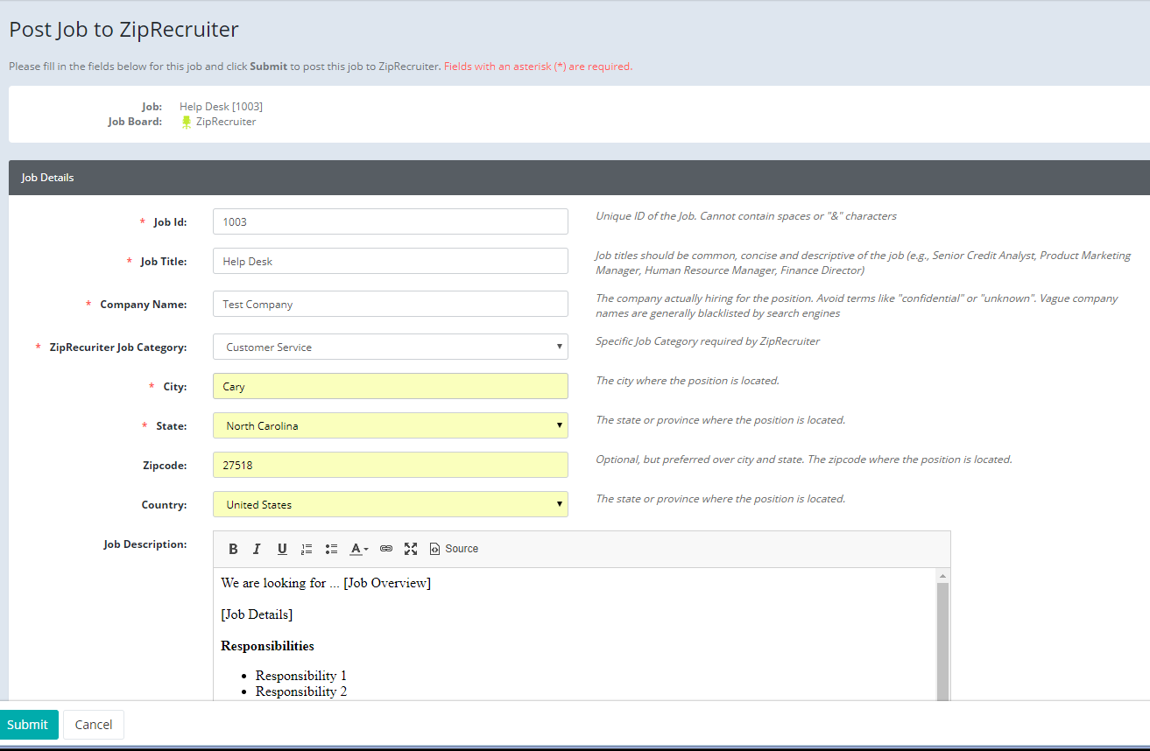The width and height of the screenshot is (1150, 751).
Task: Select the City field containing Cary
Action: 390,386
